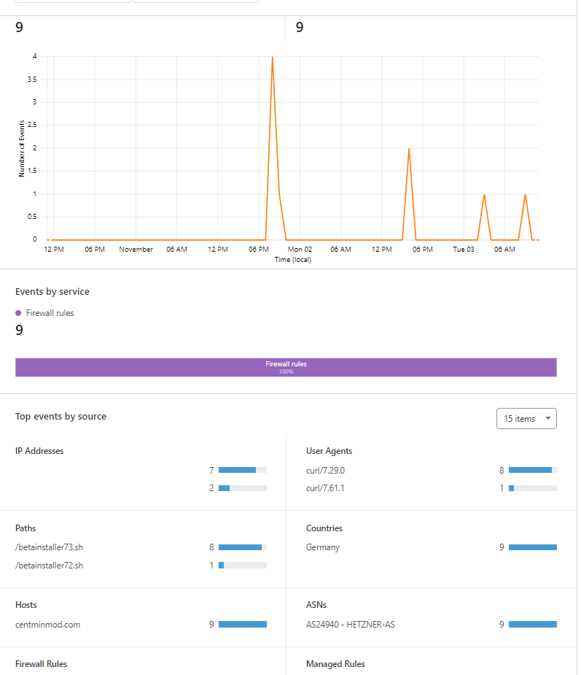Select curl/7.61.1 user agent entry
This screenshot has width=581, height=675.
pos(325,488)
